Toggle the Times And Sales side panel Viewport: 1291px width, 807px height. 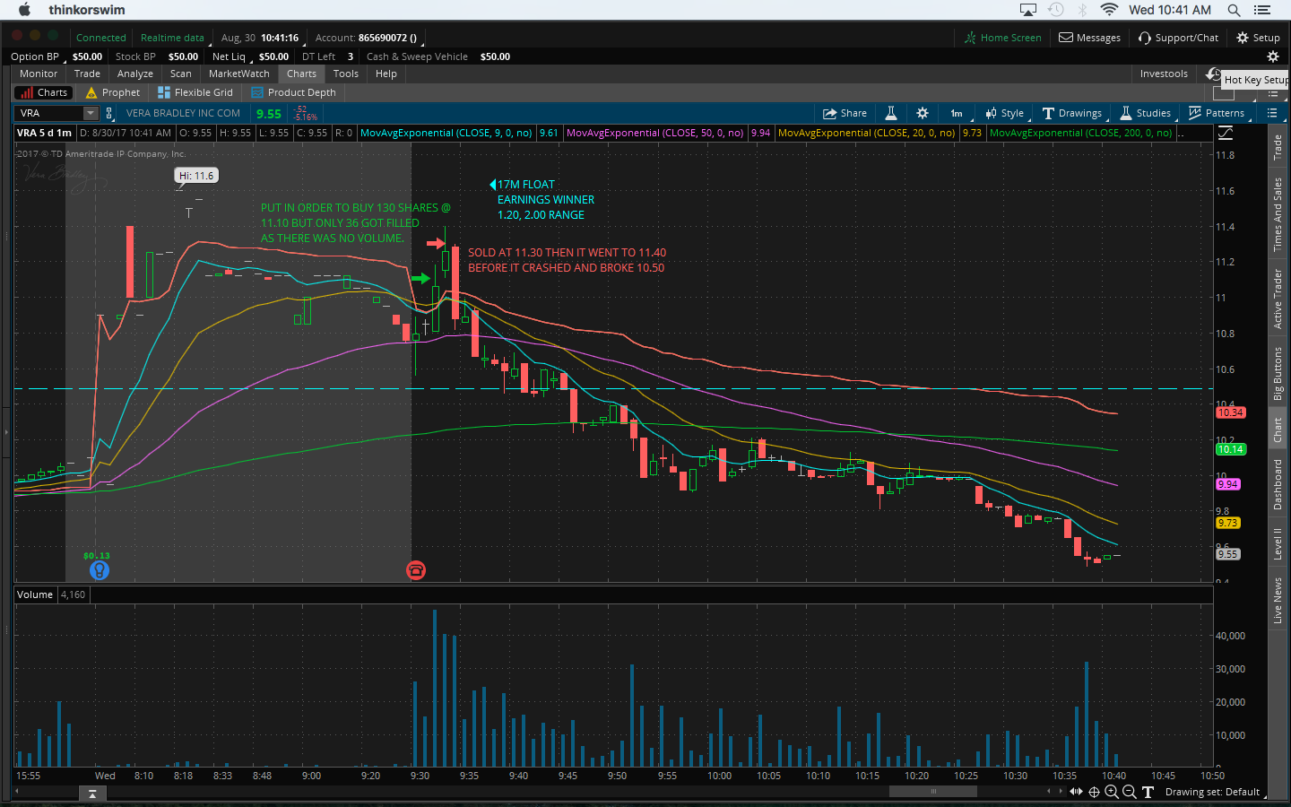pyautogui.click(x=1278, y=214)
